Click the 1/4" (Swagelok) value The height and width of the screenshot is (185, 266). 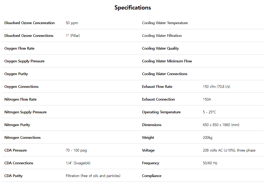coord(78,163)
